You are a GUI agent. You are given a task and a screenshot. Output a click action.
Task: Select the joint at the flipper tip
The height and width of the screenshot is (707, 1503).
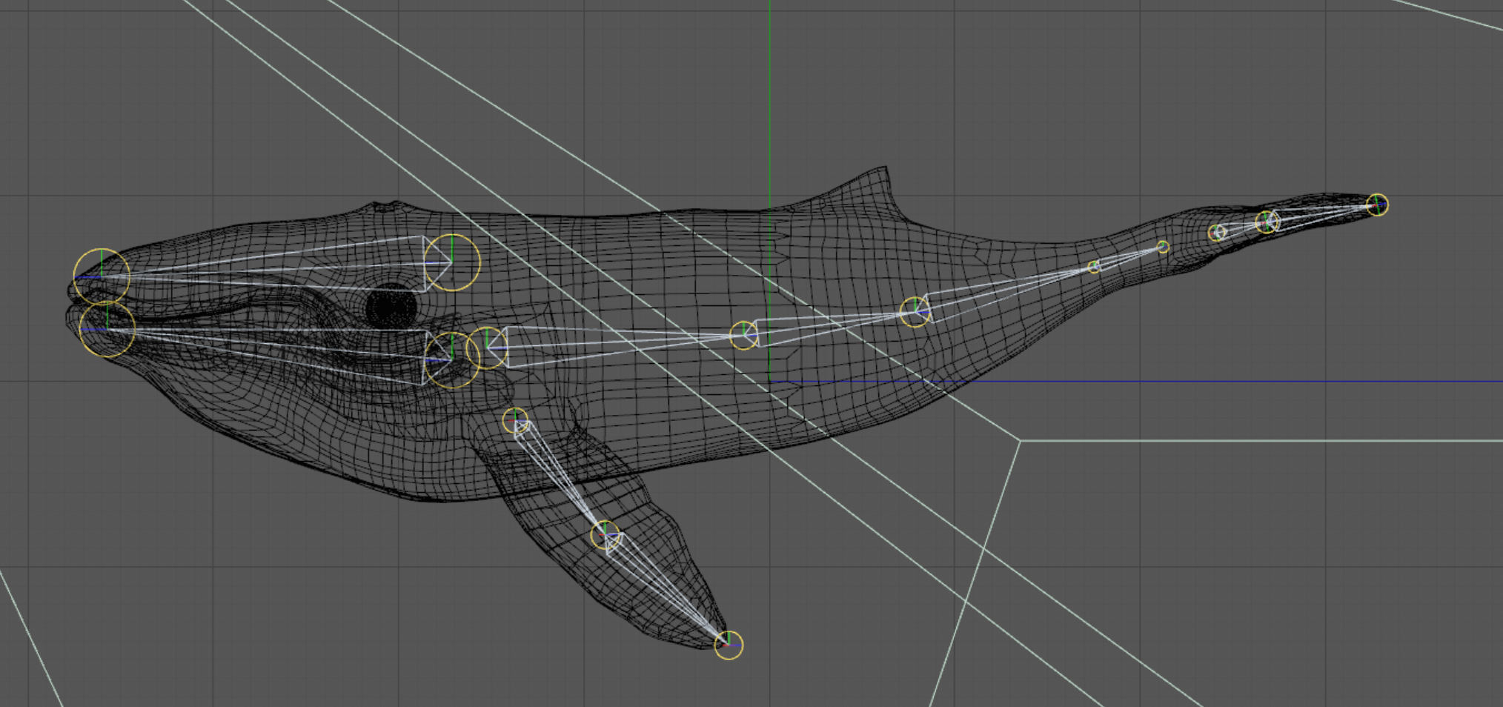[729, 645]
